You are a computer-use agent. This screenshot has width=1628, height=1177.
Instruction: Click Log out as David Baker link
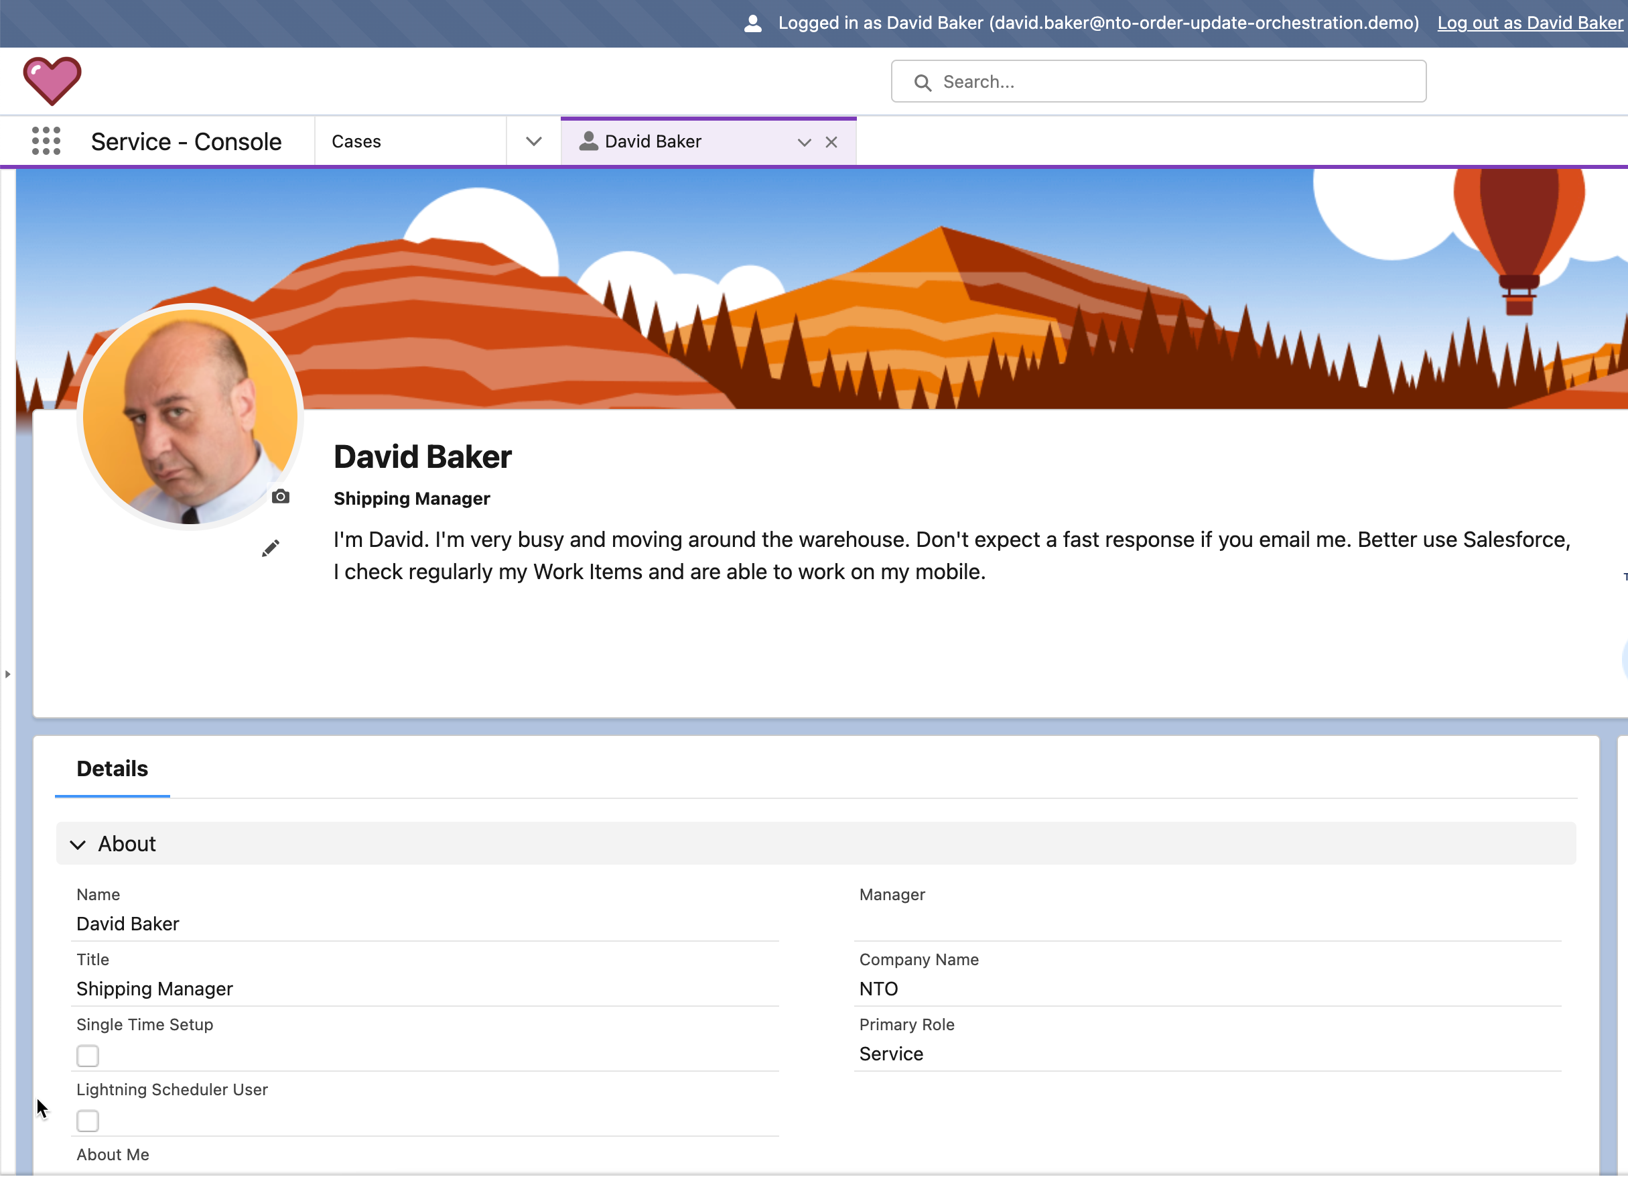pyautogui.click(x=1530, y=23)
